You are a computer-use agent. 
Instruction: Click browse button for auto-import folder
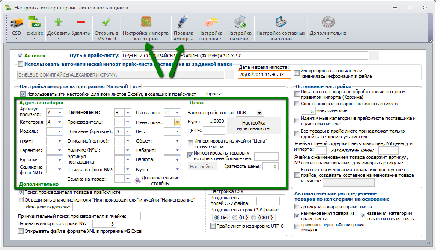(x=229, y=75)
